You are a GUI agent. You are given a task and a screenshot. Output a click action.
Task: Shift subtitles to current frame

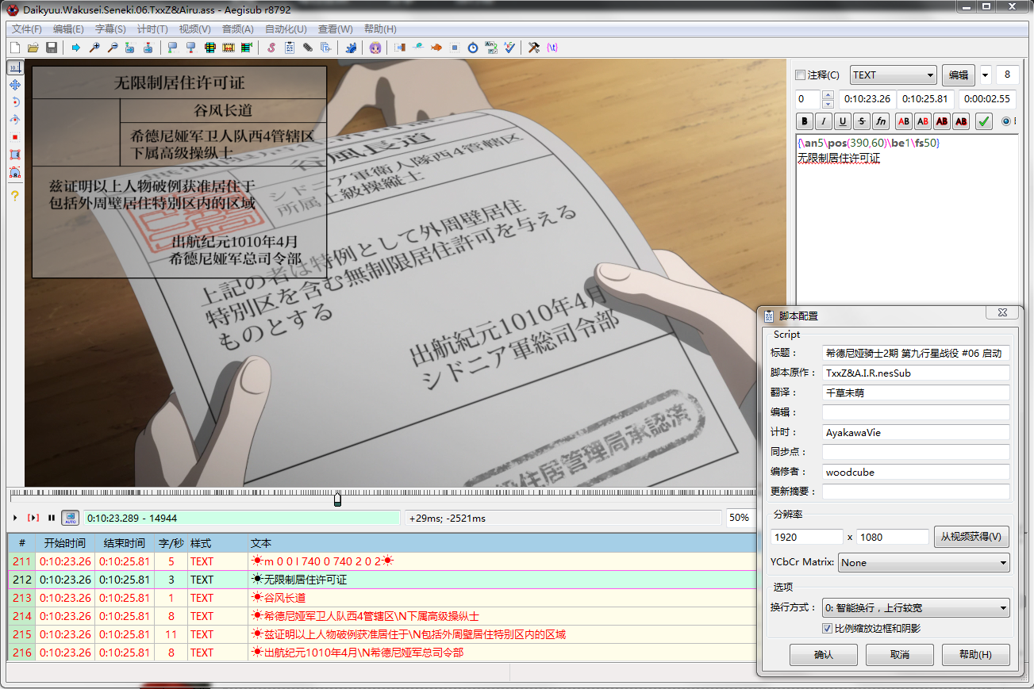(x=247, y=48)
